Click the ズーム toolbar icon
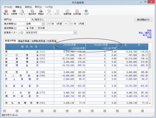156x118 pixels. tap(49, 12)
